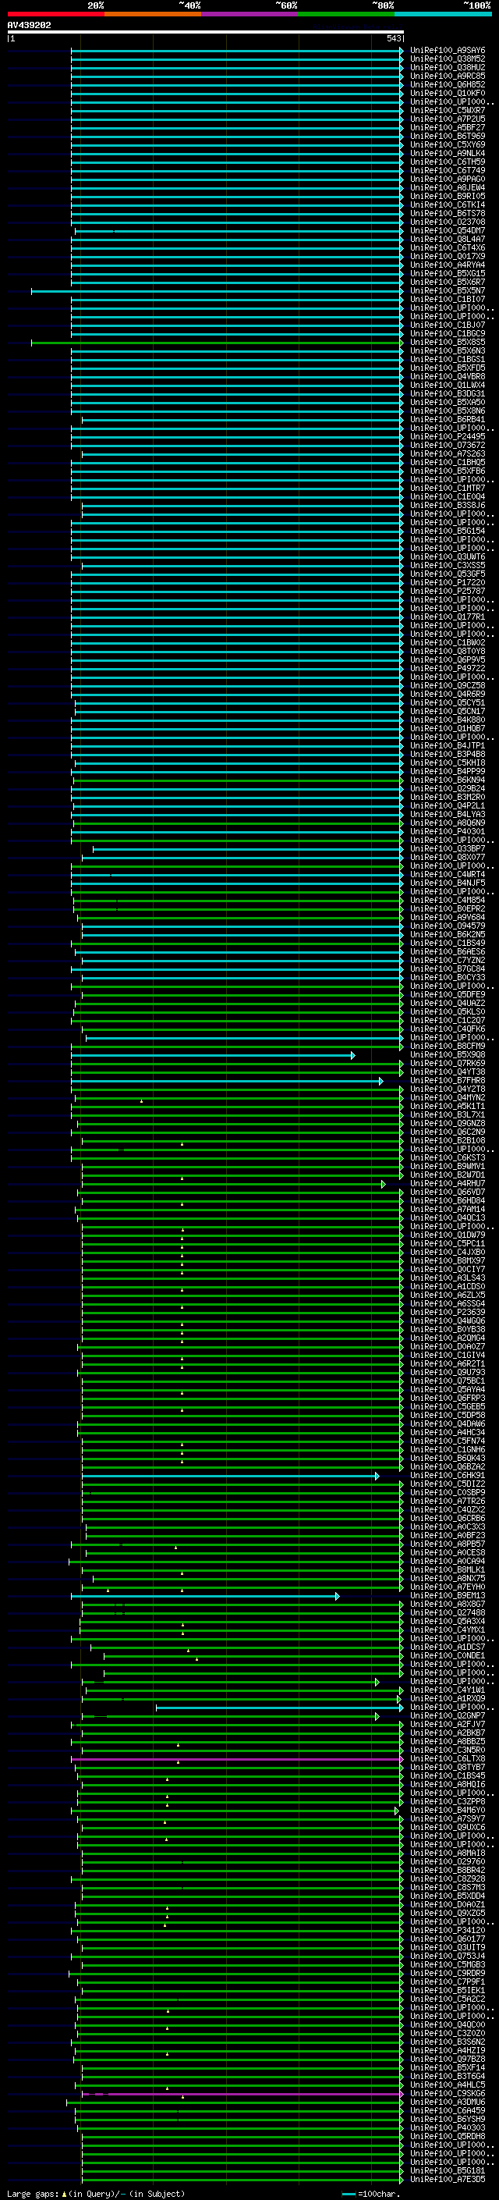Click the cyan alignment bar for UniRef100_C6HK91

tap(230, 1476)
